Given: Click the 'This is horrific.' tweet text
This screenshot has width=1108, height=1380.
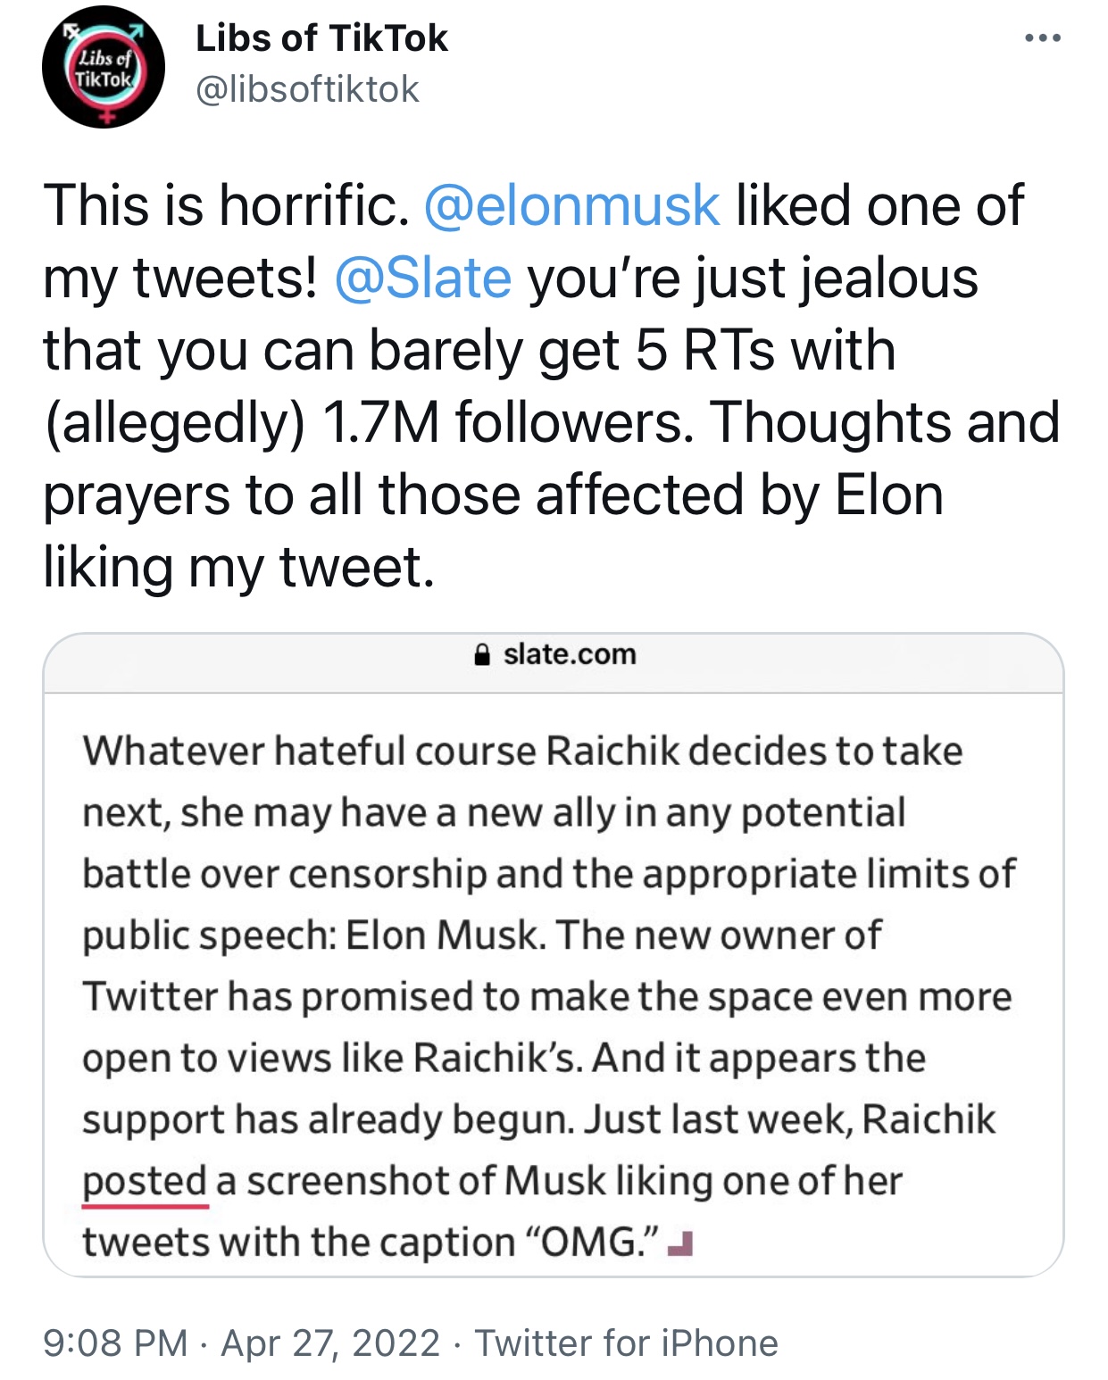Looking at the screenshot, I should click(226, 205).
